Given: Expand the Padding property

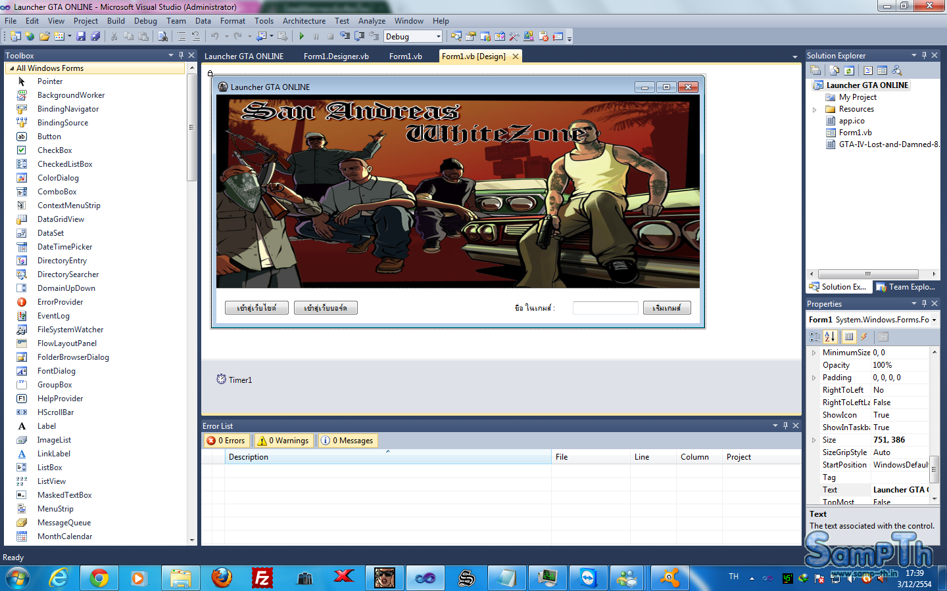Looking at the screenshot, I should pyautogui.click(x=813, y=378).
